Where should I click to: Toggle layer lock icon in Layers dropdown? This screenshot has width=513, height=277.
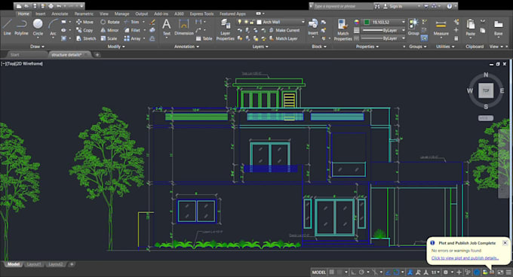(252, 22)
